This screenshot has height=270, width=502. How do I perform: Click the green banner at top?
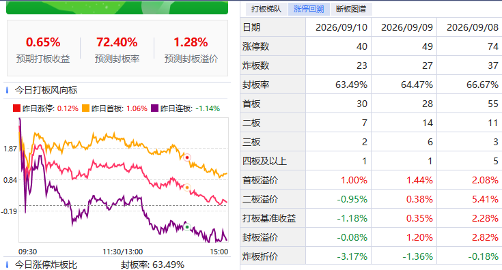click(x=117, y=7)
